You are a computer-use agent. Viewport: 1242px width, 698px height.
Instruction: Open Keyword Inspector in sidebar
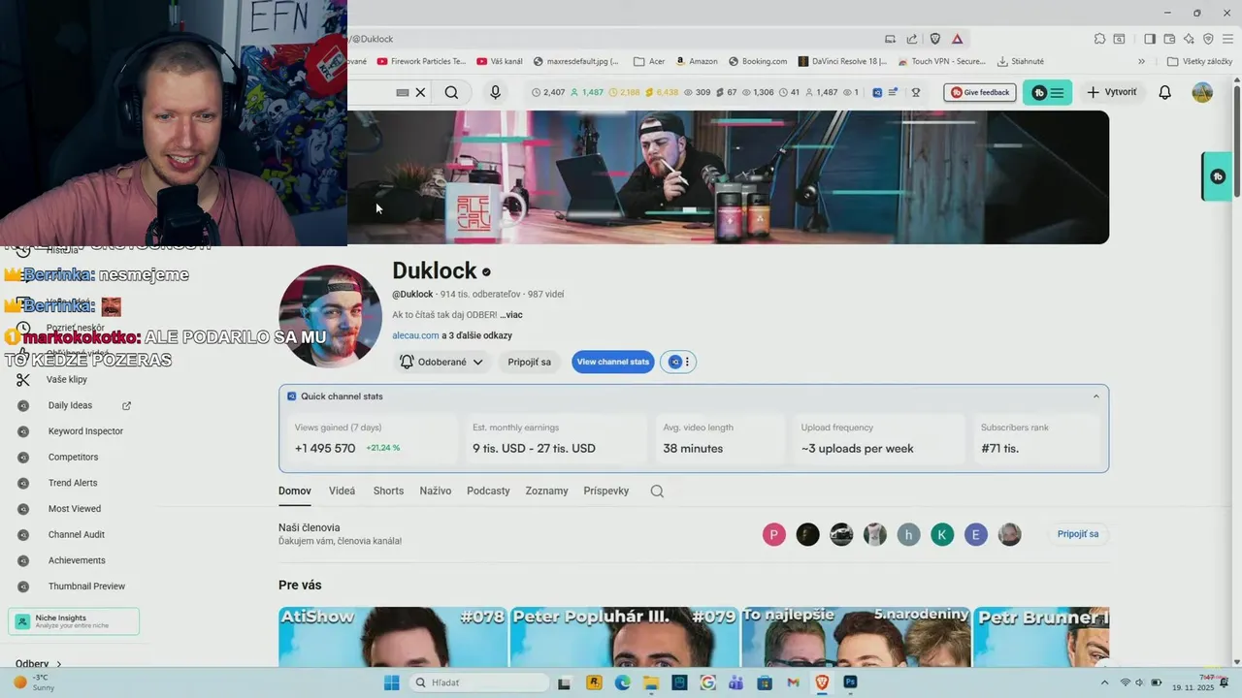tap(85, 431)
